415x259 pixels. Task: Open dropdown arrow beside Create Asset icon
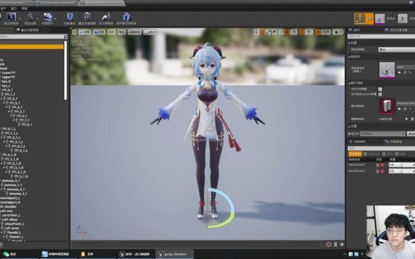[x=55, y=19]
